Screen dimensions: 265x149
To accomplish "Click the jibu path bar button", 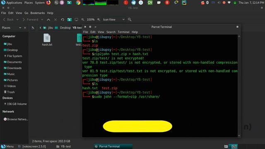I will [x=48, y=28].
